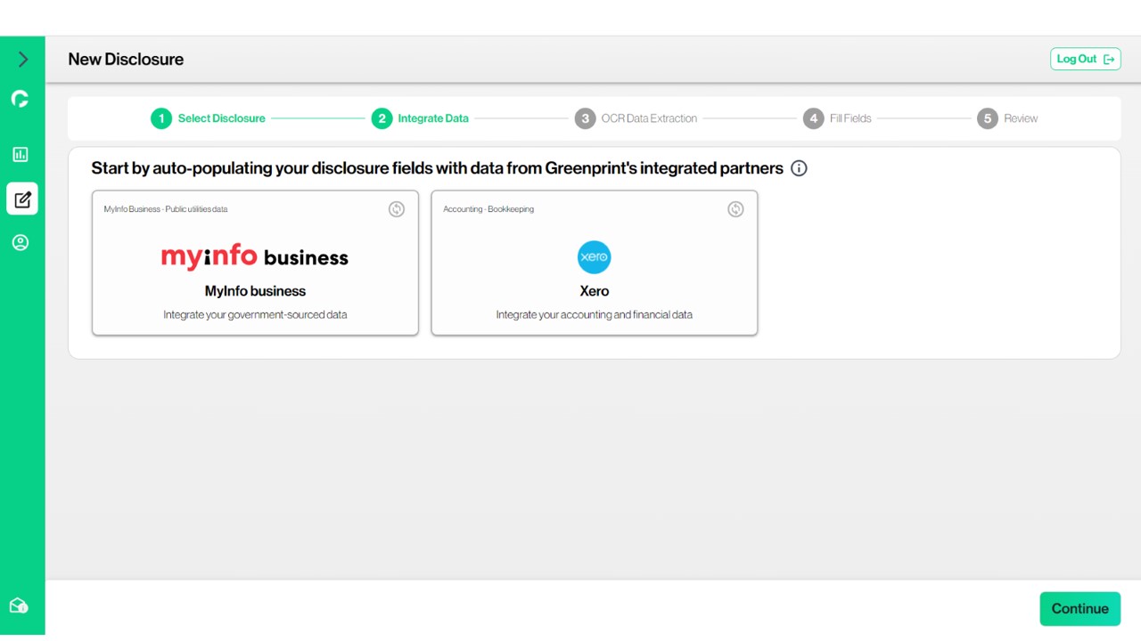Click sync icon on Xero card
Viewport: 1141px width, 641px height.
coord(735,209)
